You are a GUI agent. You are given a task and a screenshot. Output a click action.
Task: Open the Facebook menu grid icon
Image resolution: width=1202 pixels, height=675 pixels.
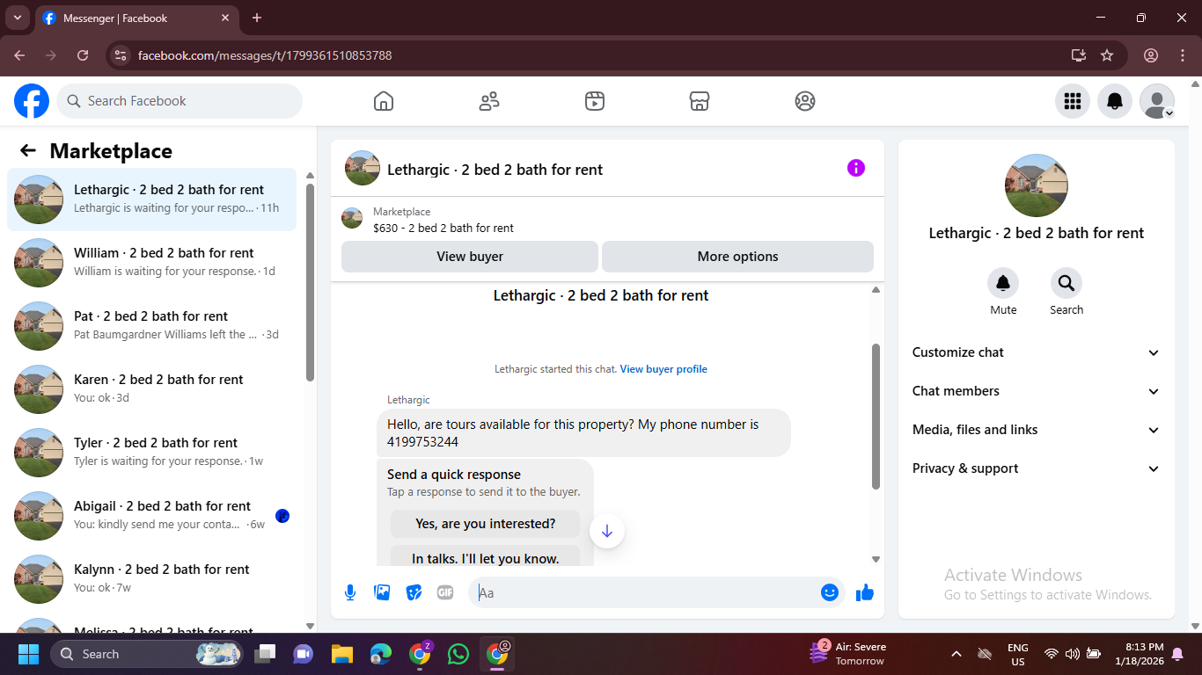point(1073,101)
